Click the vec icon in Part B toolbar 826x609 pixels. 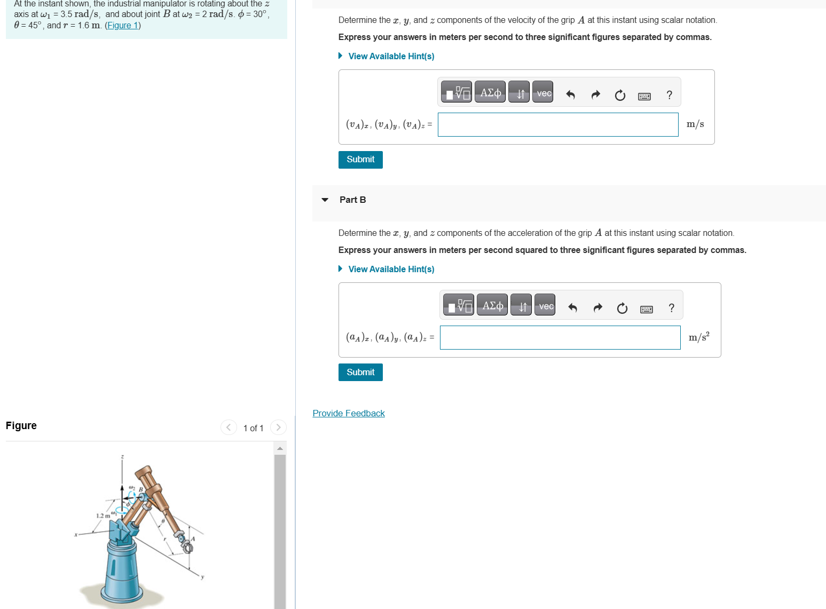point(545,305)
